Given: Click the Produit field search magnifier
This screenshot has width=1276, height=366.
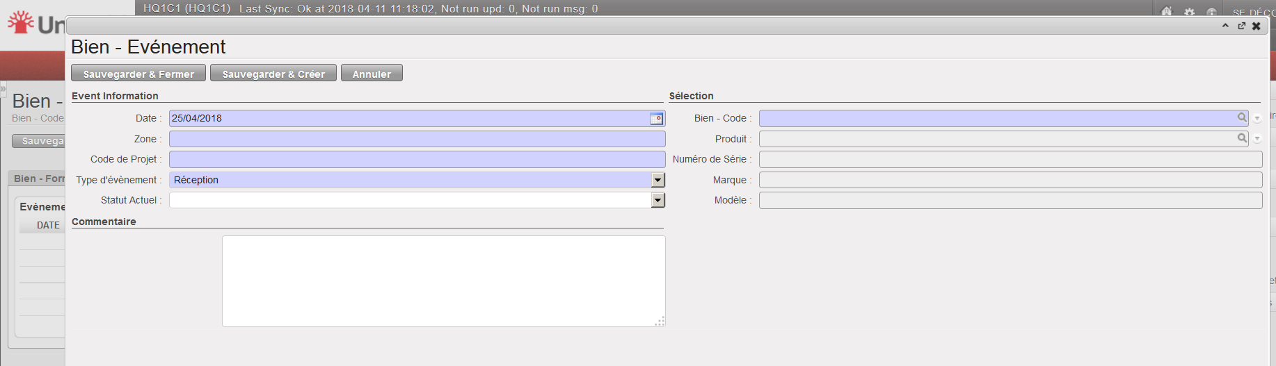Looking at the screenshot, I should coord(1242,139).
